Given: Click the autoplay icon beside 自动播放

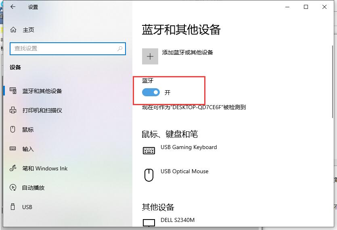Looking at the screenshot, I should [x=13, y=188].
